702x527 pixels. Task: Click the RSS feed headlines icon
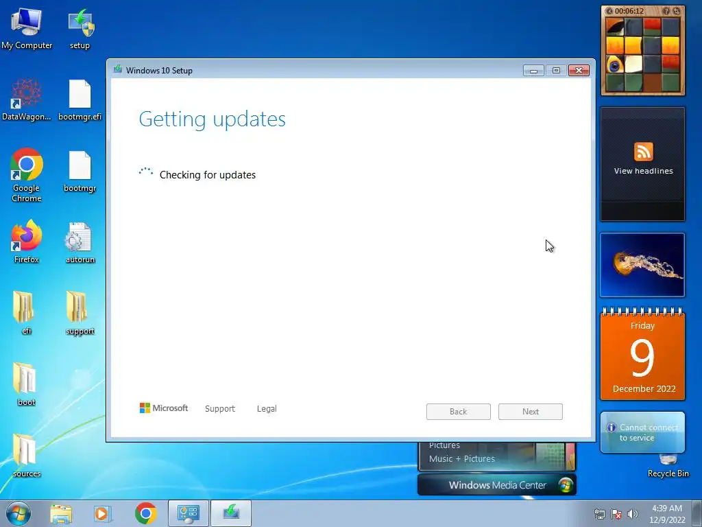tap(643, 152)
